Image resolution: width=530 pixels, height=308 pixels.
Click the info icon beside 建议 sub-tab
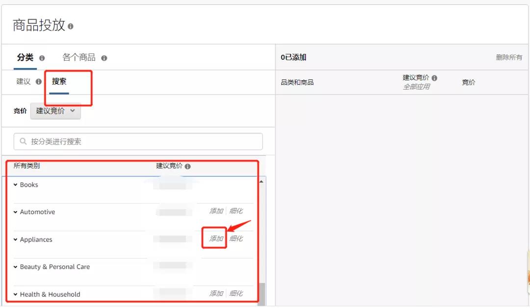[39, 82]
